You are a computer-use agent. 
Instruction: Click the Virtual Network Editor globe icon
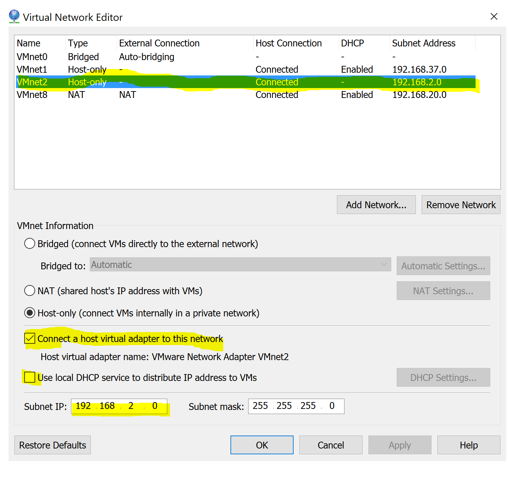point(13,16)
